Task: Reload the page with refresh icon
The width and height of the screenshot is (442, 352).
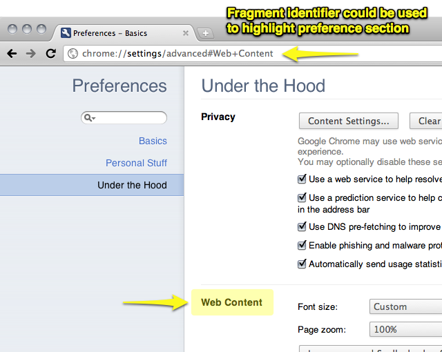Action: point(50,53)
